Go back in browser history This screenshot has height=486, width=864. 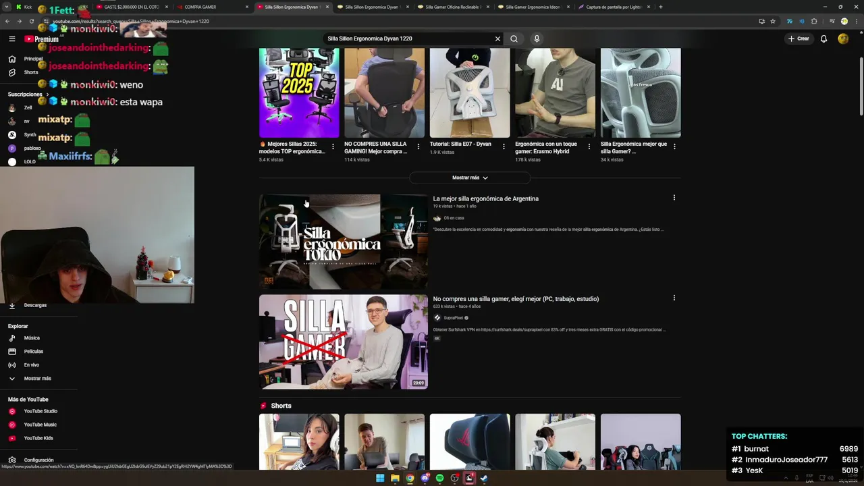(x=7, y=21)
